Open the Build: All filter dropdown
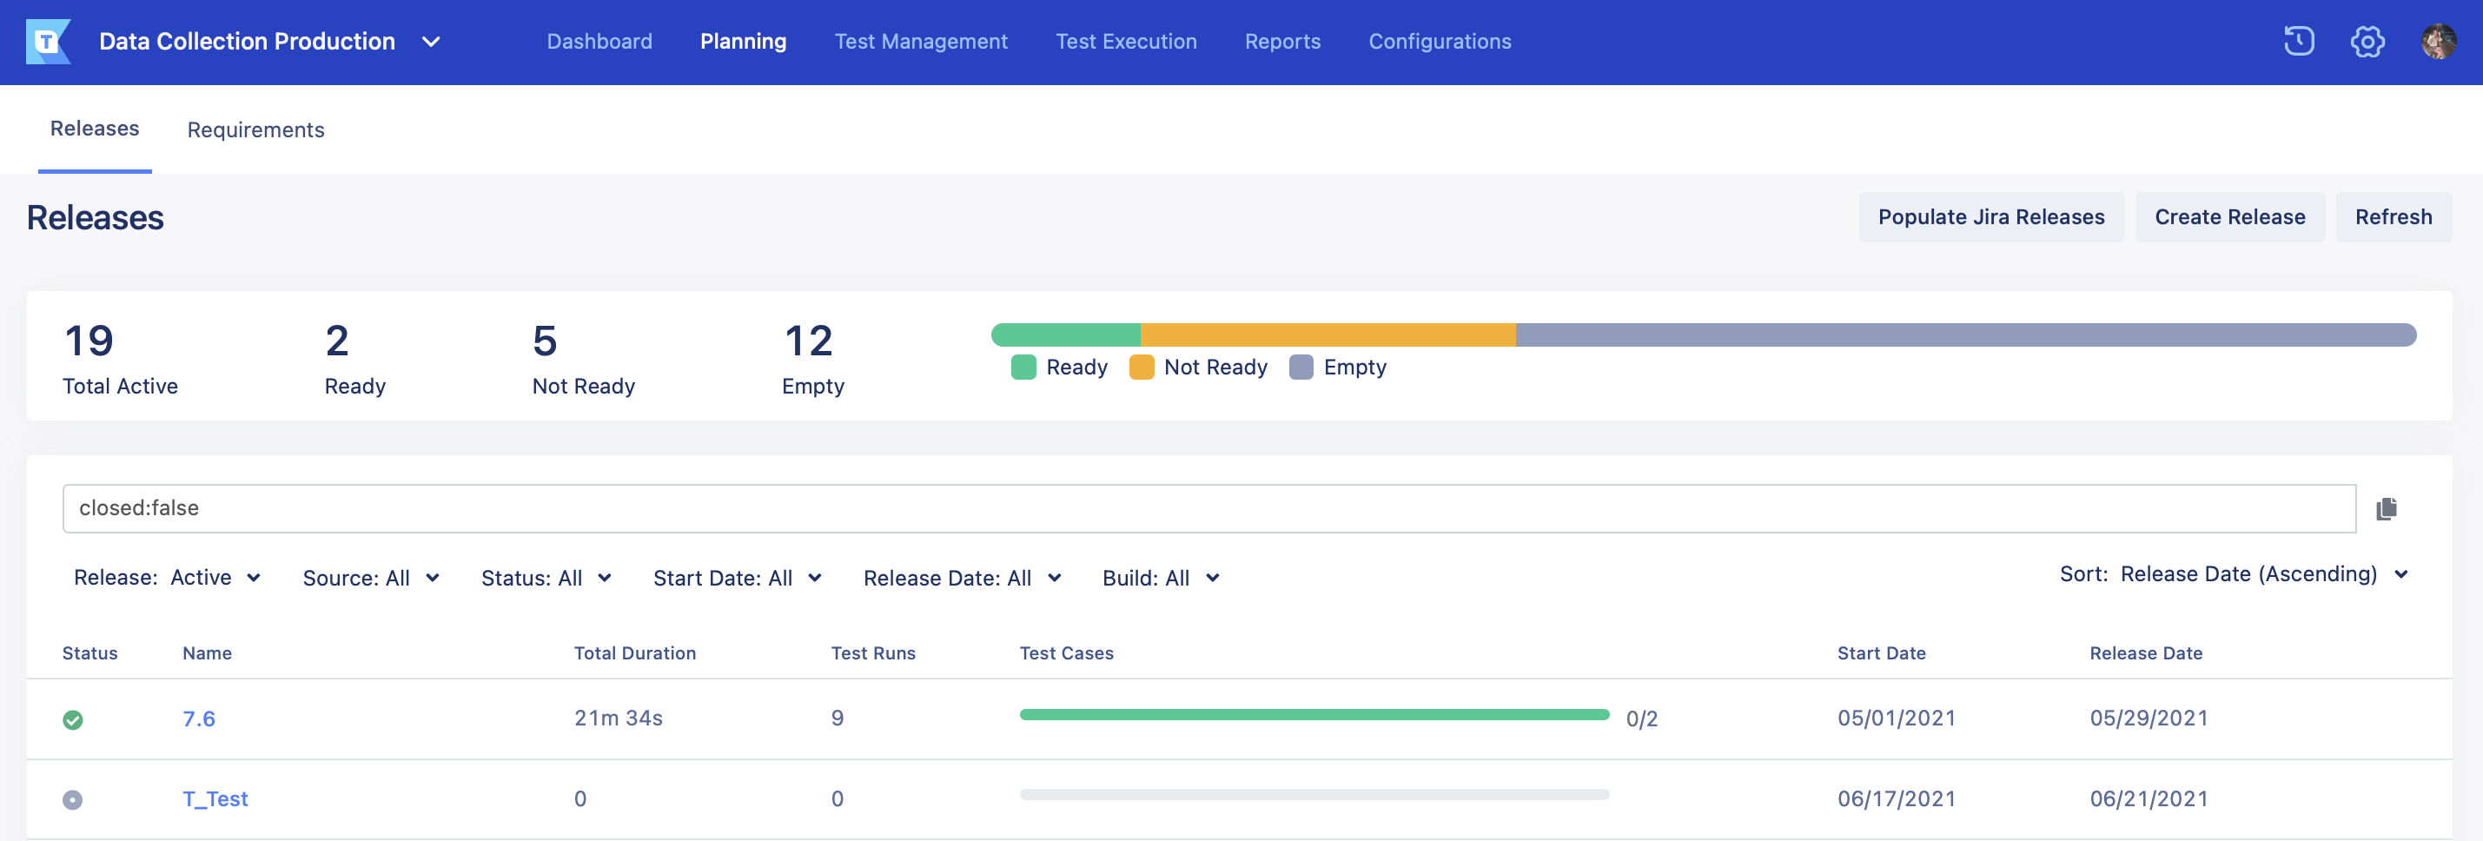 tap(1161, 578)
